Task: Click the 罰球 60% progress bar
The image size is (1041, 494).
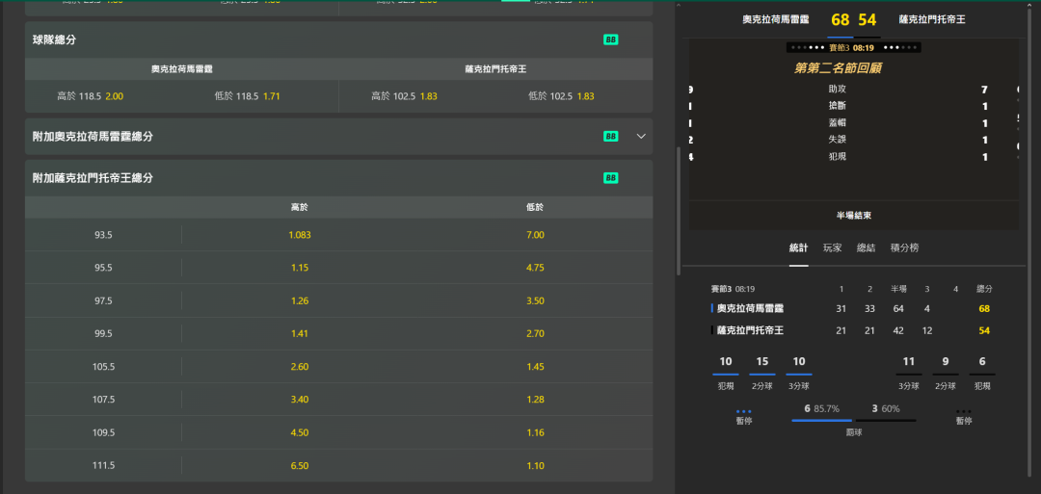Action: click(x=886, y=421)
